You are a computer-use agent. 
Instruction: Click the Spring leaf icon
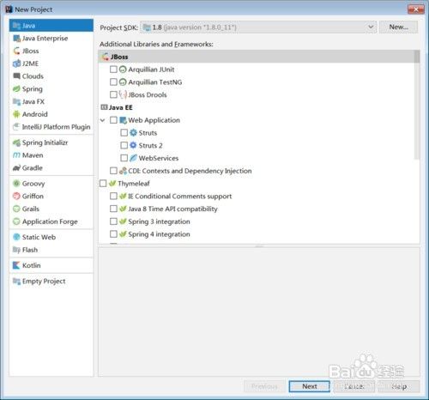point(16,88)
